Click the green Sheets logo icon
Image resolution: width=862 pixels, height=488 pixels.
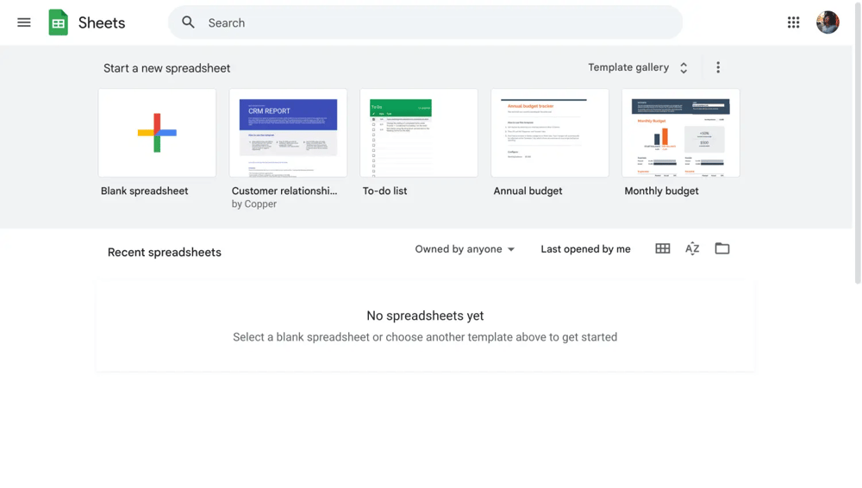[59, 22]
